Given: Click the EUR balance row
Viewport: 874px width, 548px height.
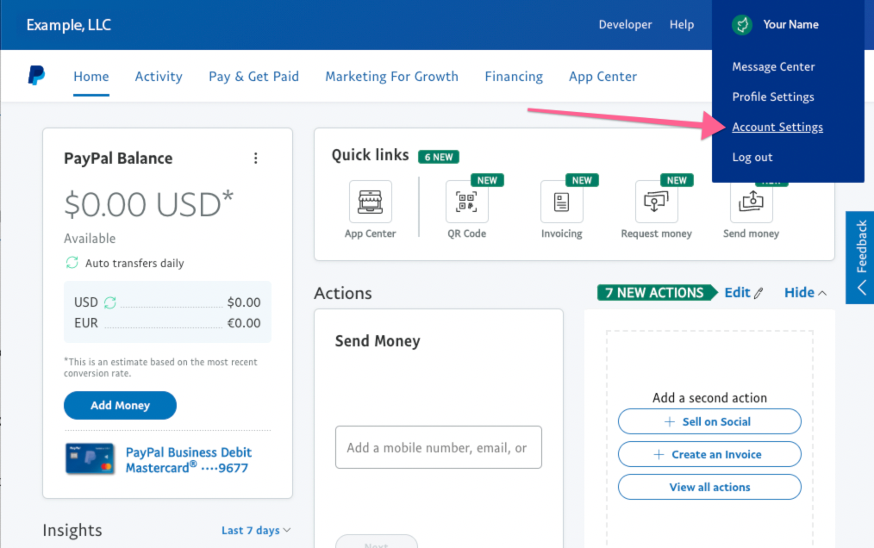Looking at the screenshot, I should [x=167, y=323].
